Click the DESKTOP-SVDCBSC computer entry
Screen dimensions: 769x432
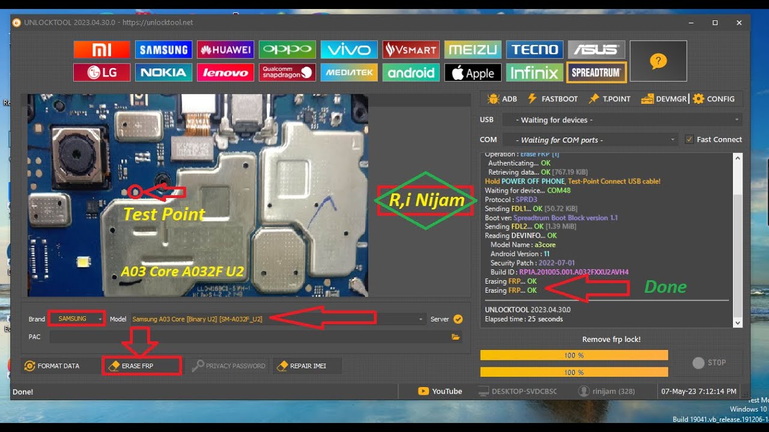click(x=517, y=391)
